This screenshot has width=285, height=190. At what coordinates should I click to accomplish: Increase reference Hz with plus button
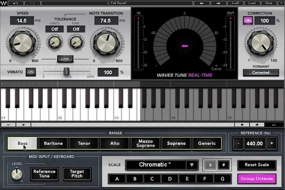pos(272,143)
